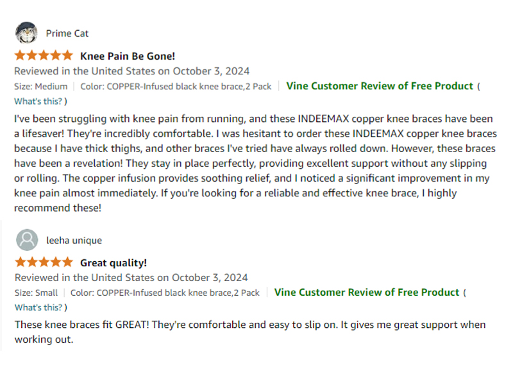Open Vine Customer Review link on leeha unique's review

(367, 293)
